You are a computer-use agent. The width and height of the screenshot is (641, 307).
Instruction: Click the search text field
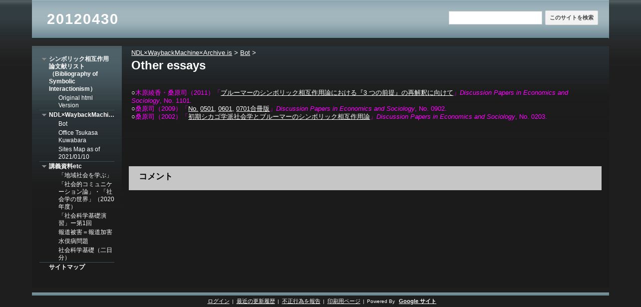495,18
